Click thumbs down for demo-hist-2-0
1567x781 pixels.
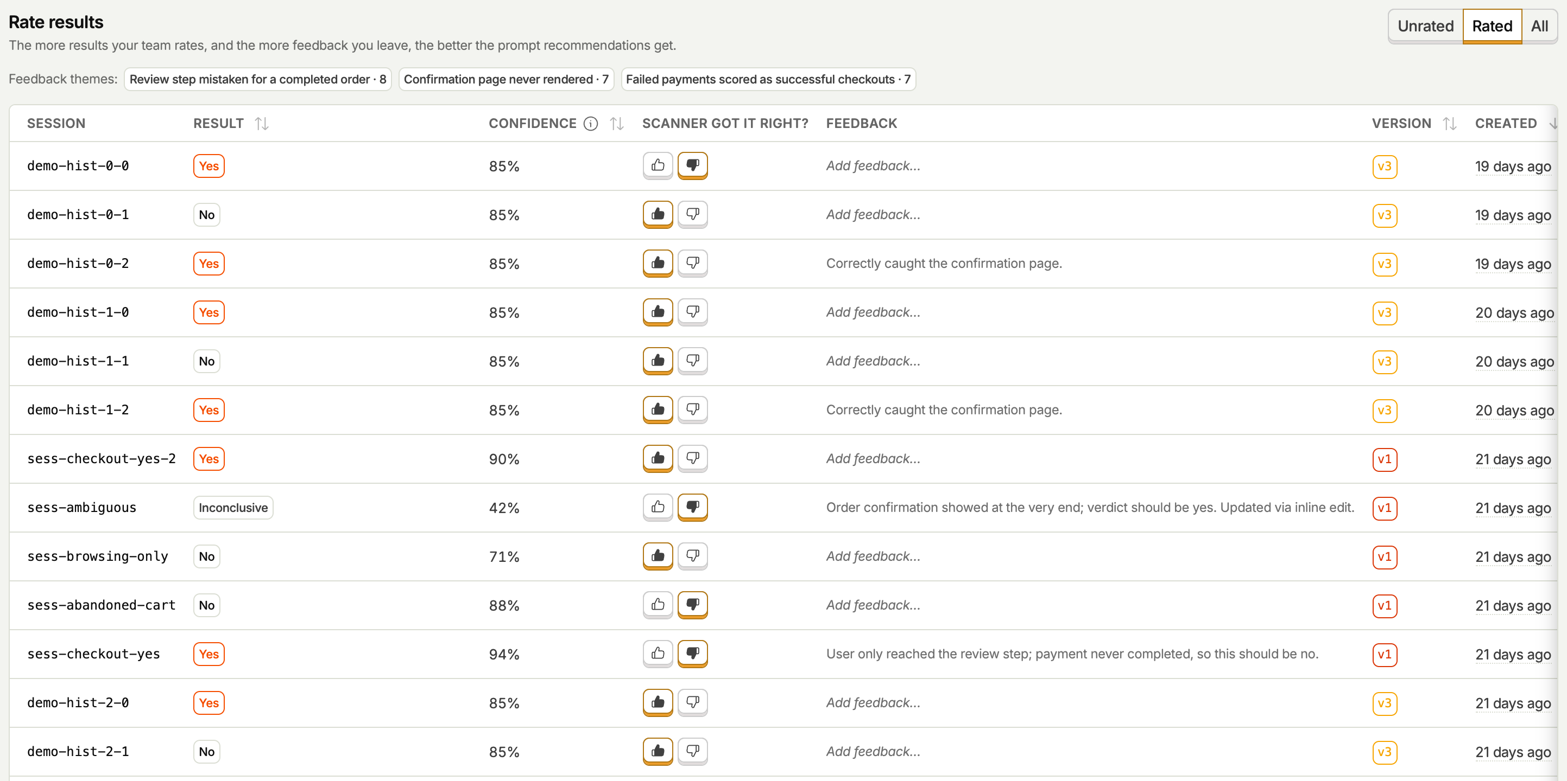692,702
